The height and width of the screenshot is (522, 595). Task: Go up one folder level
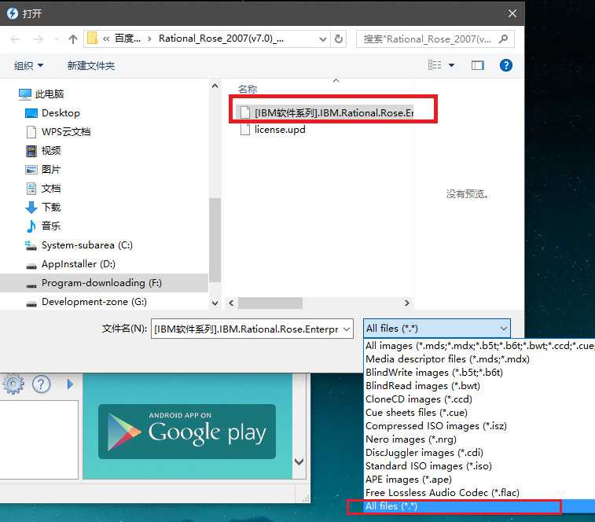tap(73, 39)
